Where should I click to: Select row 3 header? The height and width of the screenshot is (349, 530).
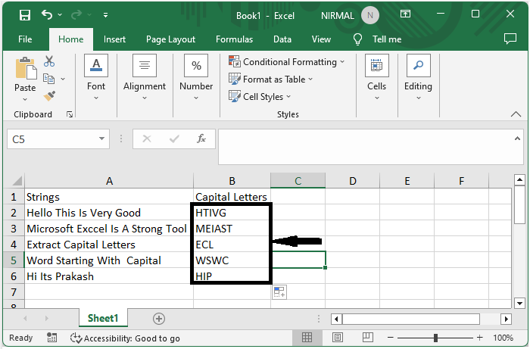pos(14,229)
